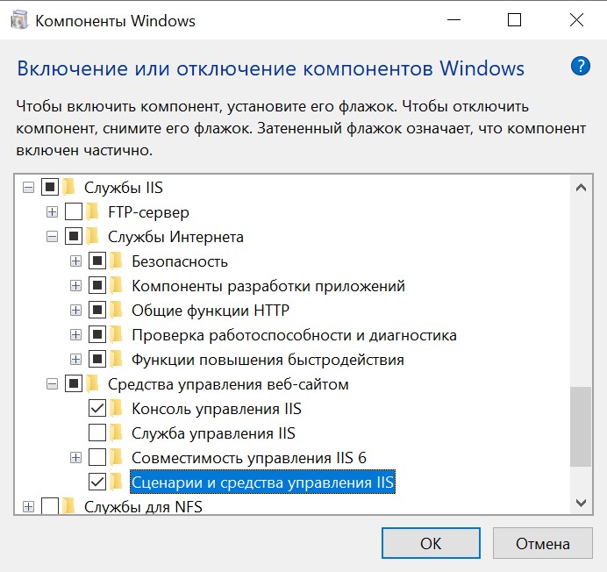Click folder icon beside Совместимость управления IIS 6
This screenshot has width=607, height=572.
tap(117, 458)
